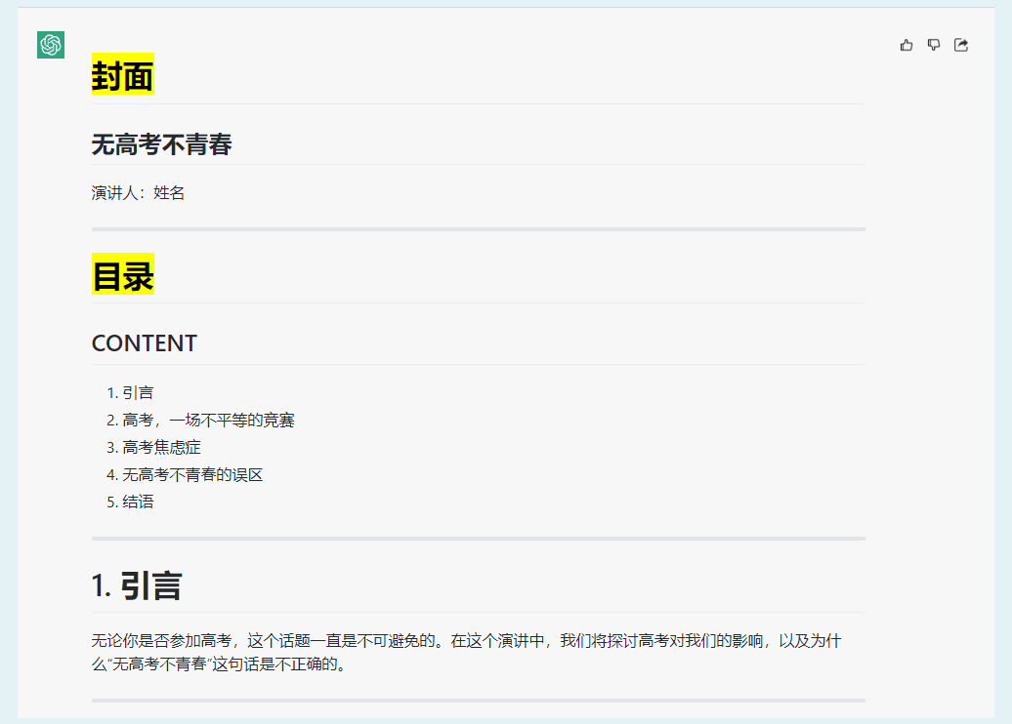
Task: Click the highlighted 目录 heading
Action: (122, 274)
